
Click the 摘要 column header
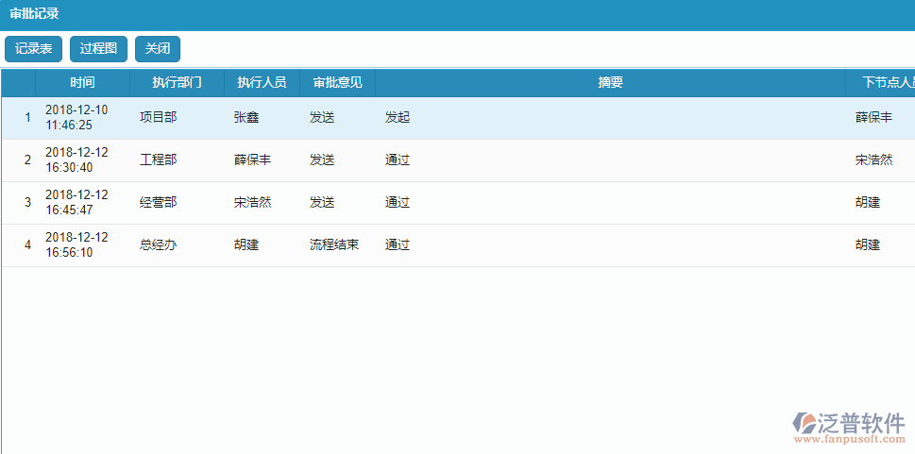610,83
